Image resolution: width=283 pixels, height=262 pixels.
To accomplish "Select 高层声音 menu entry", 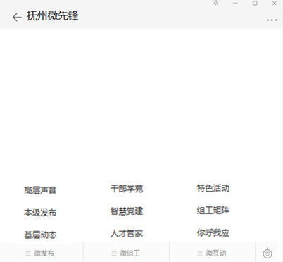I will tap(40, 190).
